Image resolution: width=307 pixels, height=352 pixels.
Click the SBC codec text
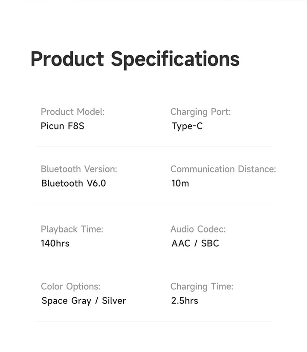[x=210, y=243]
